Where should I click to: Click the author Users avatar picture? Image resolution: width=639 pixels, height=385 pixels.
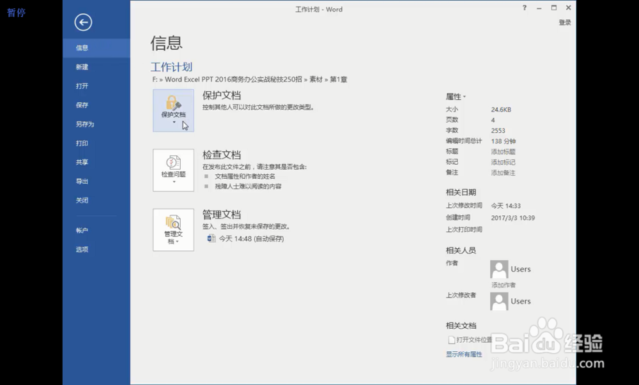coord(498,269)
